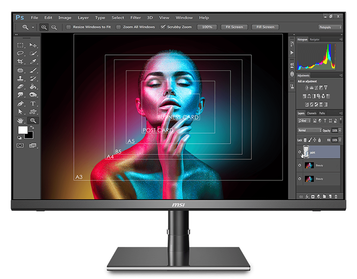Click the Fit Screen button
Viewport: 357px width, 279px height.
234,27
